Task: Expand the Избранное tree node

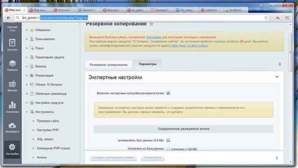Action: [x=27, y=30]
